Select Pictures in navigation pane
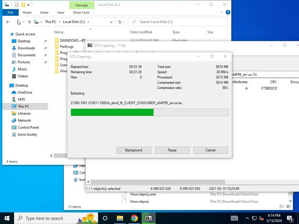299x224 pixels. [x=24, y=62]
